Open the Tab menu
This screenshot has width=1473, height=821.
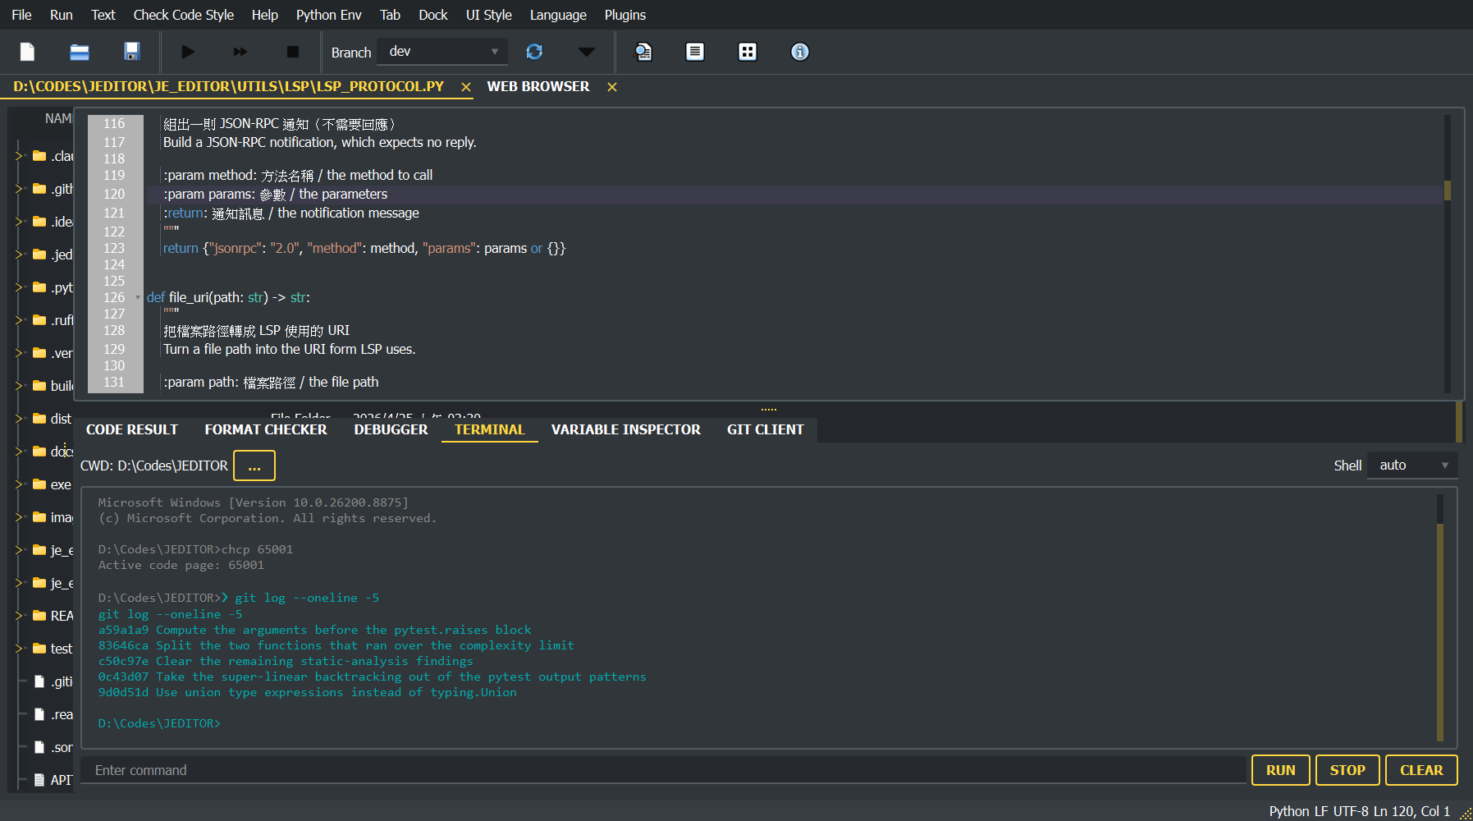pyautogui.click(x=391, y=15)
